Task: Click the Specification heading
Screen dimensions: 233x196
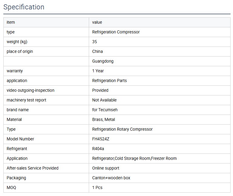Action: coord(24,7)
